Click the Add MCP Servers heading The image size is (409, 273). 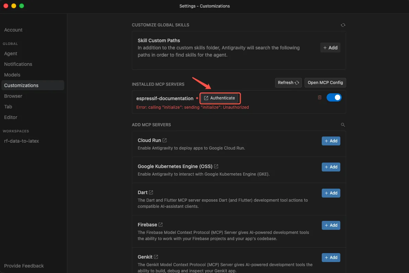tap(151, 125)
